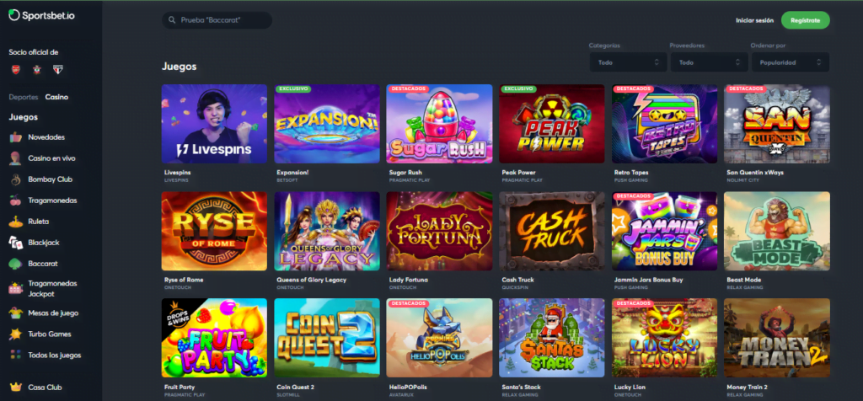
Task: Open the Categorías dropdown
Action: click(628, 62)
